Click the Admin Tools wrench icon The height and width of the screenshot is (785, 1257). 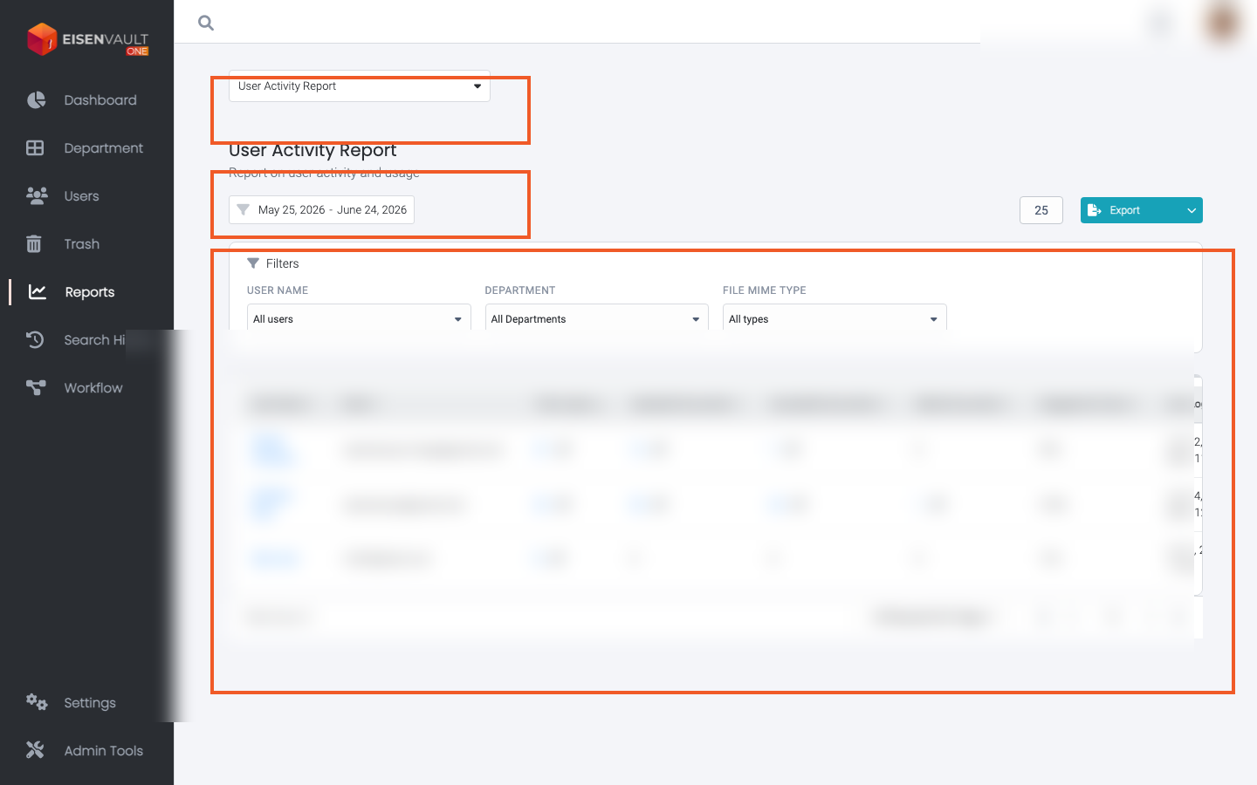pyautogui.click(x=35, y=750)
